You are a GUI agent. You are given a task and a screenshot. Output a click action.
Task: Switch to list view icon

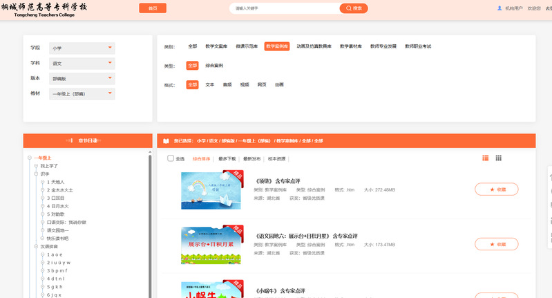[485, 158]
